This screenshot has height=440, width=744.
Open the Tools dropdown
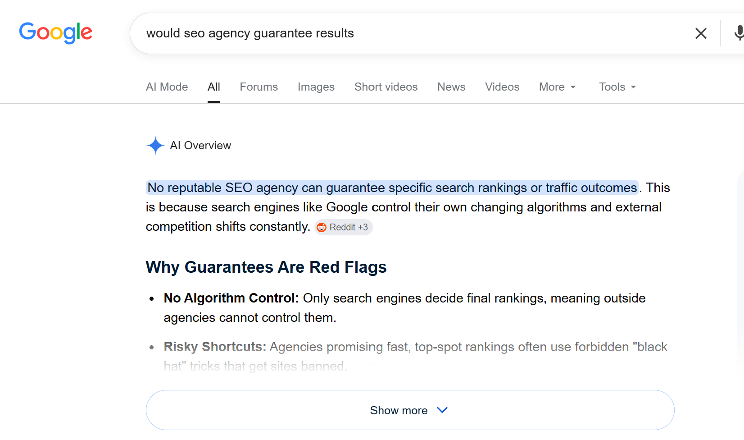(x=617, y=87)
